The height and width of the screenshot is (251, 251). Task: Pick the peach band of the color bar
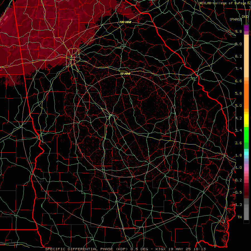click(246, 57)
